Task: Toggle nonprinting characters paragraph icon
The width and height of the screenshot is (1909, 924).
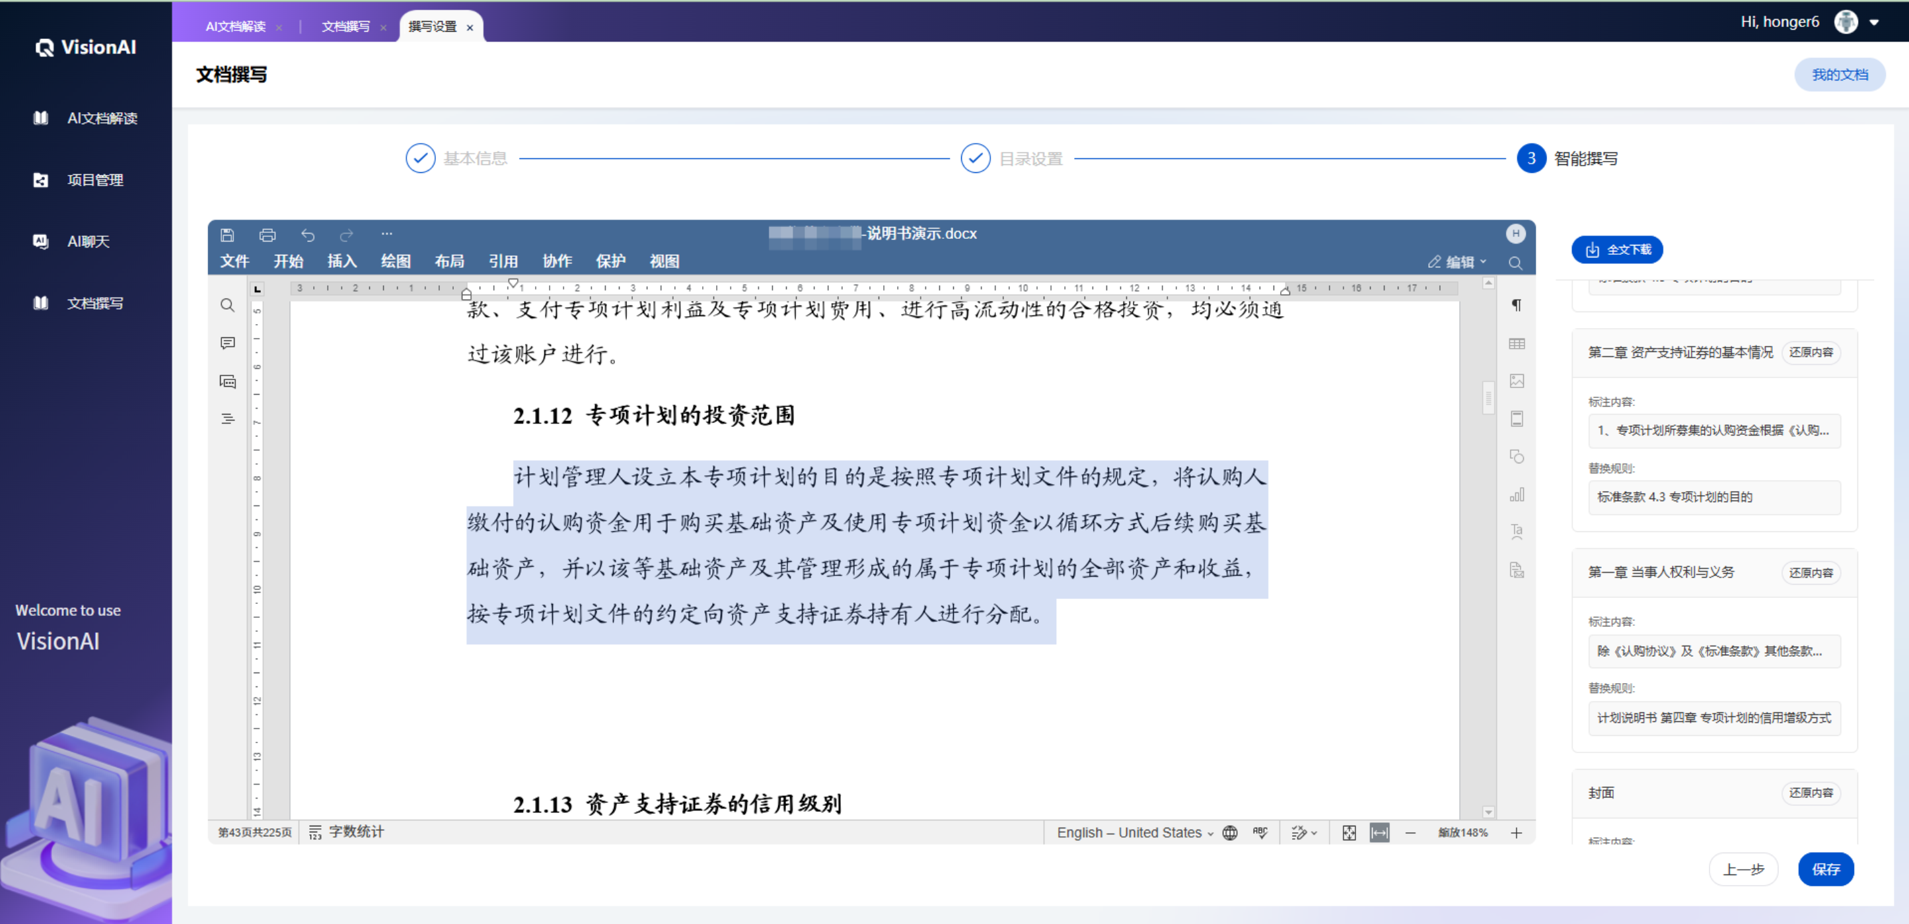Action: pos(1516,305)
